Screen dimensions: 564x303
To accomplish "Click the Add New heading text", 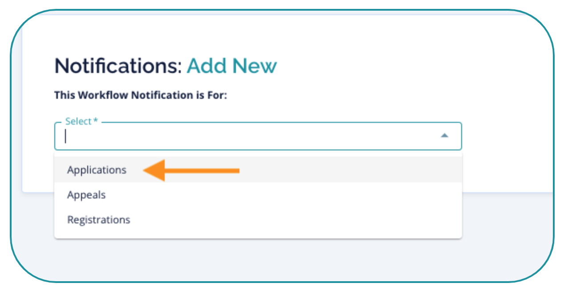I will point(231,66).
